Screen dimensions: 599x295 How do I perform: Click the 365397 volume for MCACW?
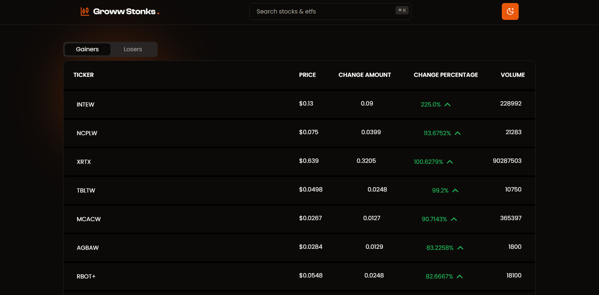[511, 218]
